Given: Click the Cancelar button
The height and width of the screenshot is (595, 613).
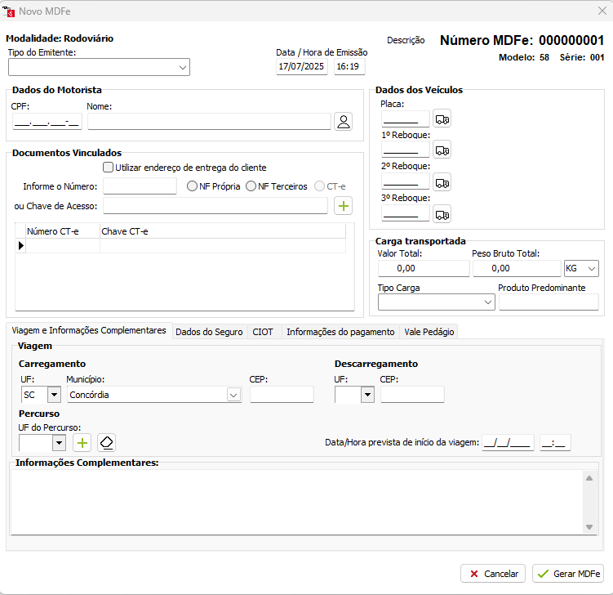Looking at the screenshot, I should [x=493, y=574].
